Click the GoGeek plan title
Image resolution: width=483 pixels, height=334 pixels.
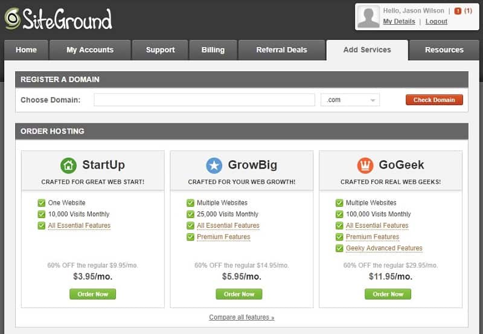pos(401,165)
